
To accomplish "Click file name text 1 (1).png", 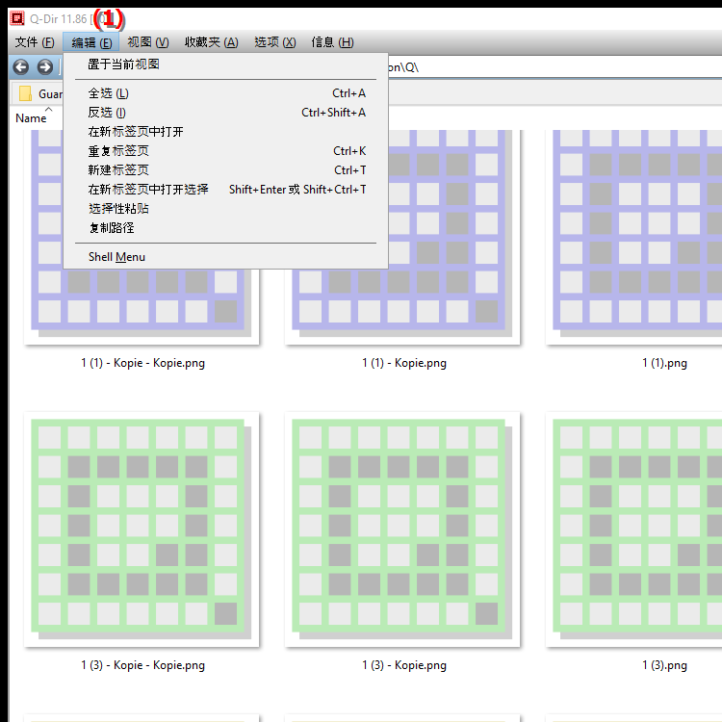I will [664, 363].
